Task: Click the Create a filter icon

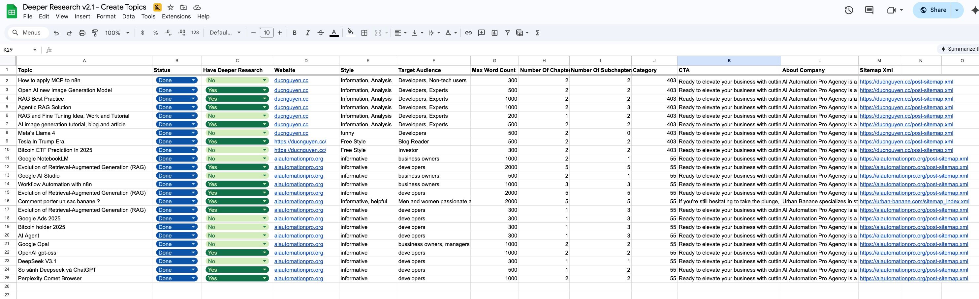Action: 507,33
